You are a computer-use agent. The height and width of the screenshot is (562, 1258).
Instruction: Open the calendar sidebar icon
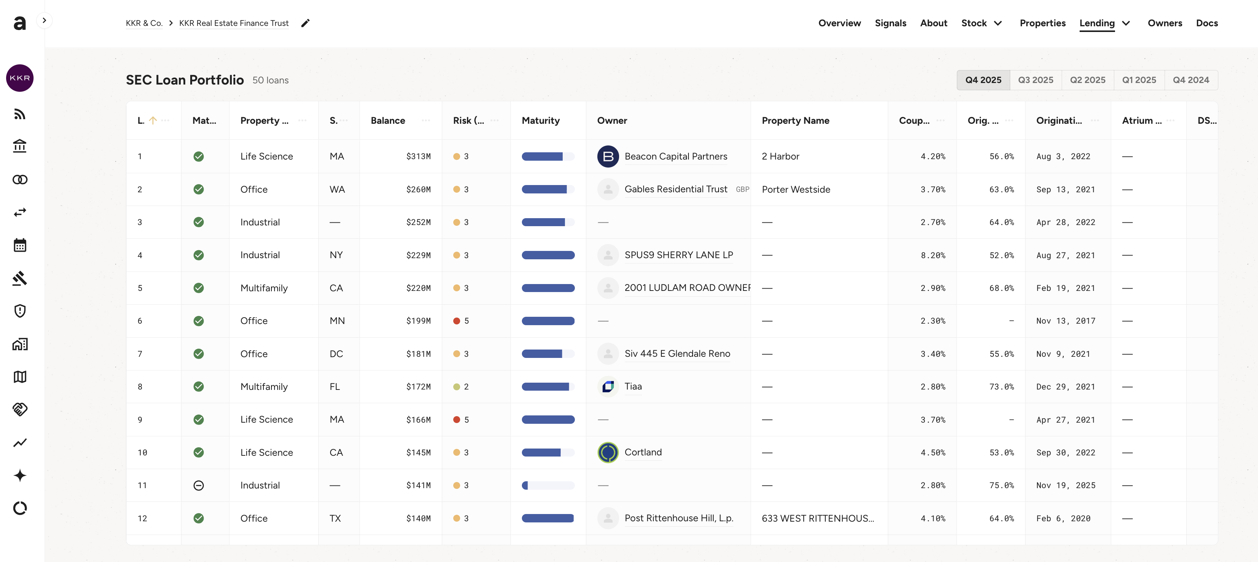pyautogui.click(x=19, y=245)
